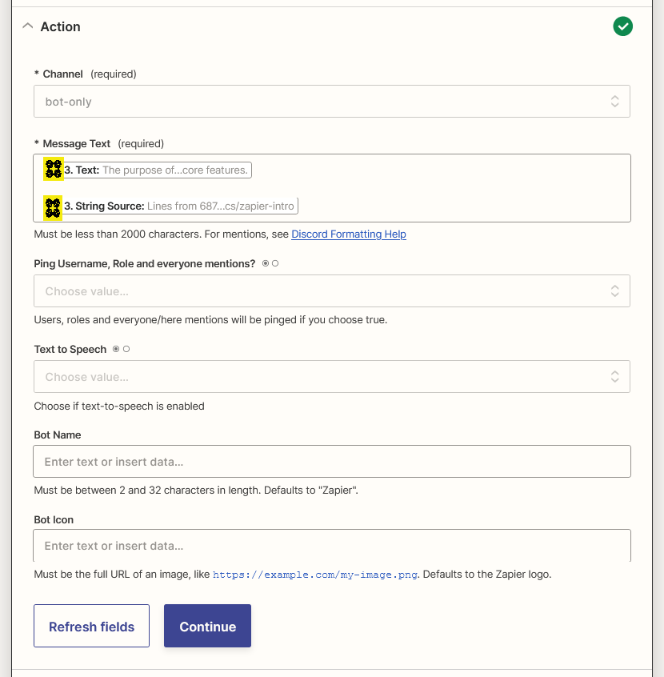Screen dimensions: 664x677
Task: Open the Channel dropdown showing bot-only
Action: (320, 102)
